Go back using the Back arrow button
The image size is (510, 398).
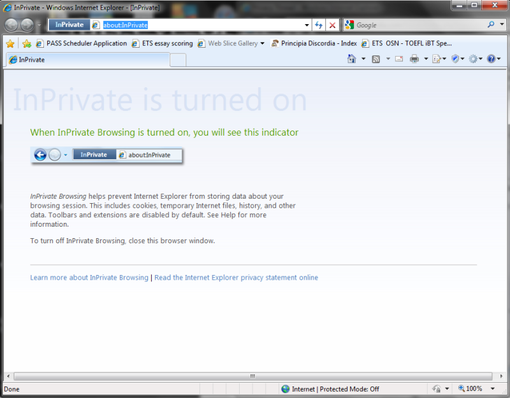(11, 25)
